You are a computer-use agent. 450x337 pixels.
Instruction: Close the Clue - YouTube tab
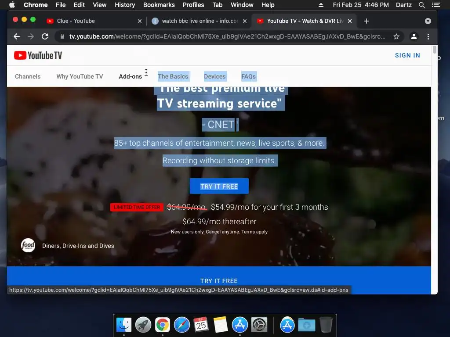(x=139, y=21)
